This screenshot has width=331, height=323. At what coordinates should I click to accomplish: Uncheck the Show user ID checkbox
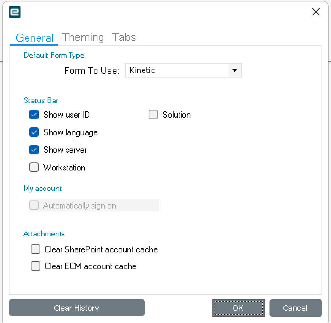[x=34, y=115]
